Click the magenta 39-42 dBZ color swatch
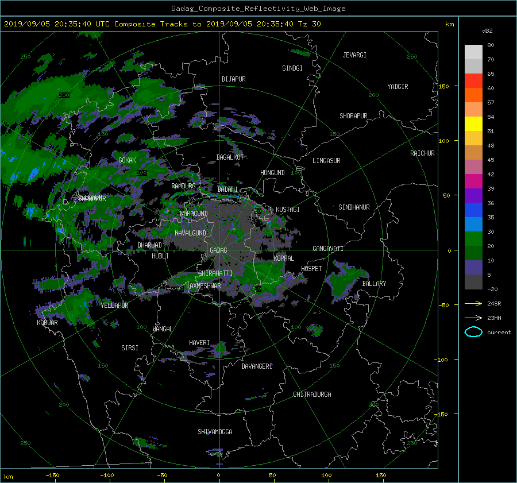 (473, 181)
